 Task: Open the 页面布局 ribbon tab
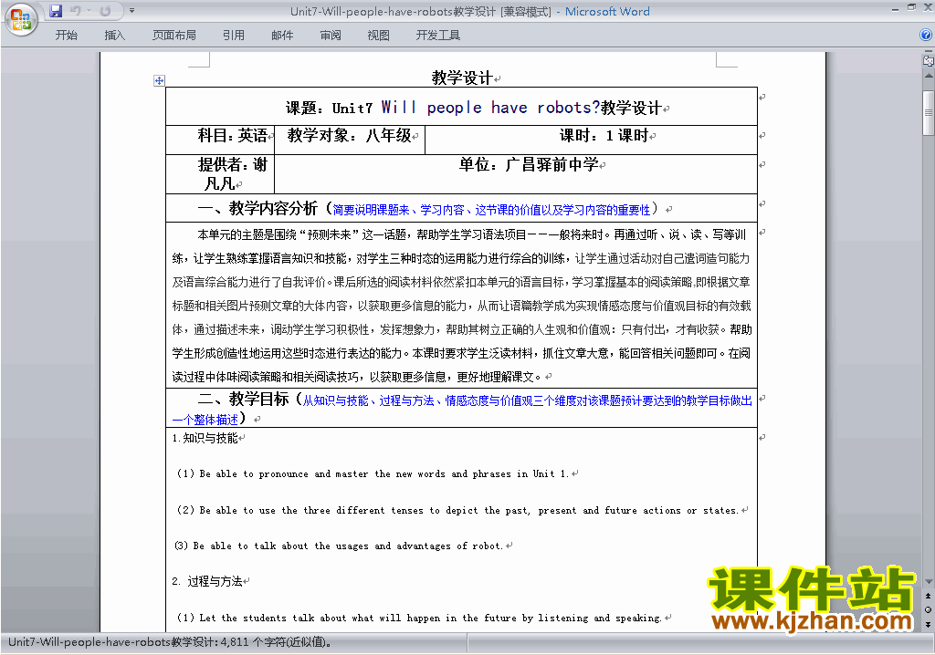[x=174, y=36]
